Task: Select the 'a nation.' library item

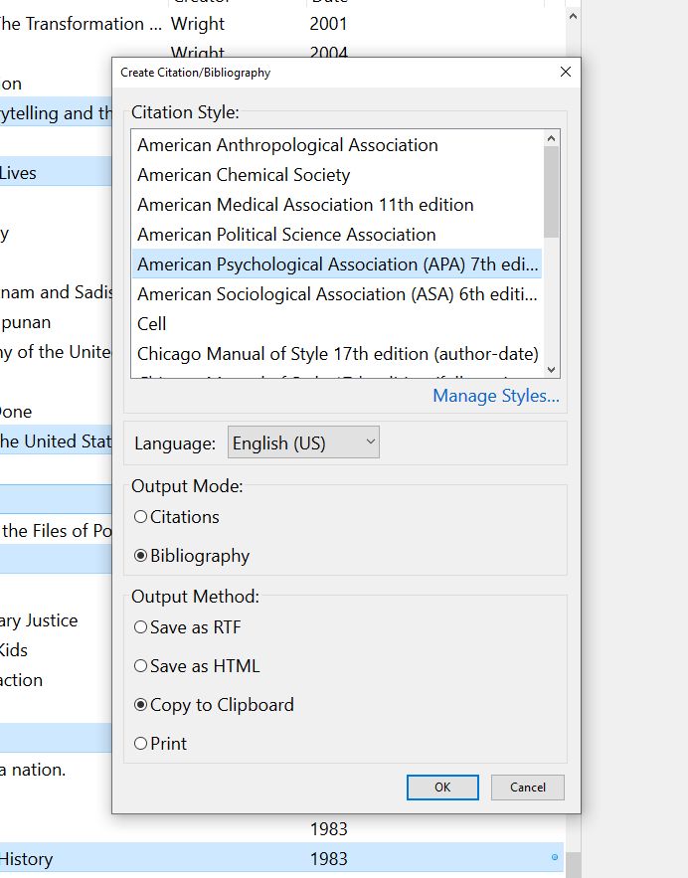Action: click(56, 770)
